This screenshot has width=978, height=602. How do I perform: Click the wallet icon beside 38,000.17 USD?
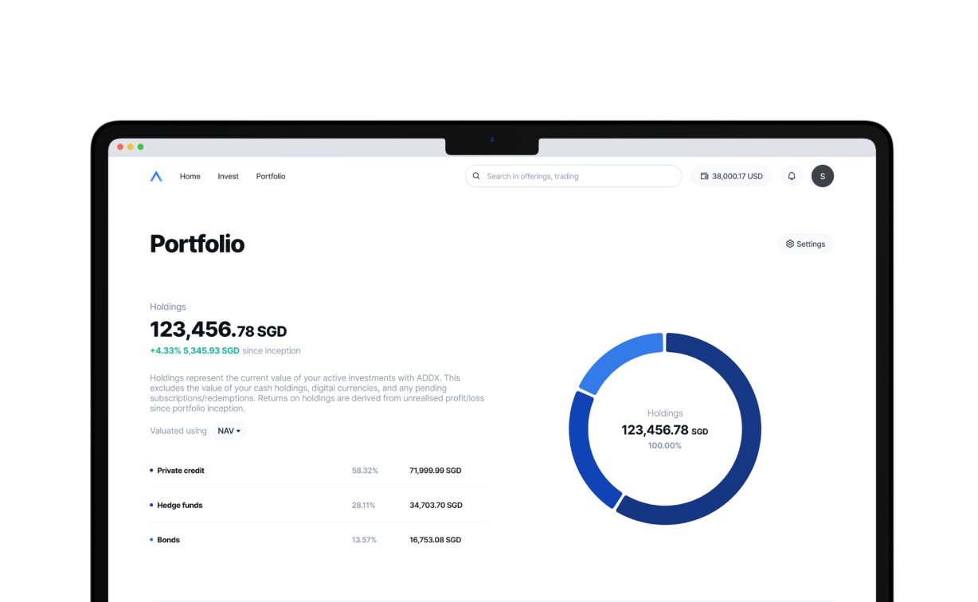(x=704, y=176)
